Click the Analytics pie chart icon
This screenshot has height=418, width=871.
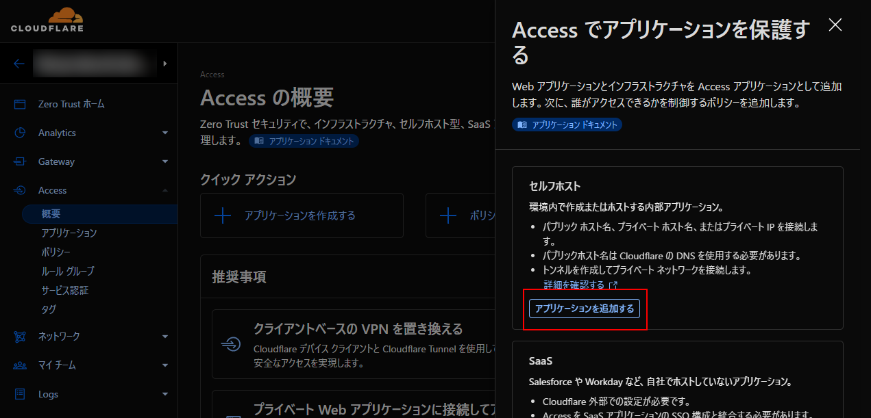20,133
